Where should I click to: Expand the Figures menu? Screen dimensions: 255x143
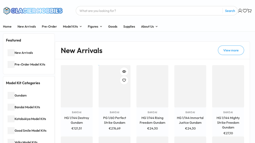point(95,26)
